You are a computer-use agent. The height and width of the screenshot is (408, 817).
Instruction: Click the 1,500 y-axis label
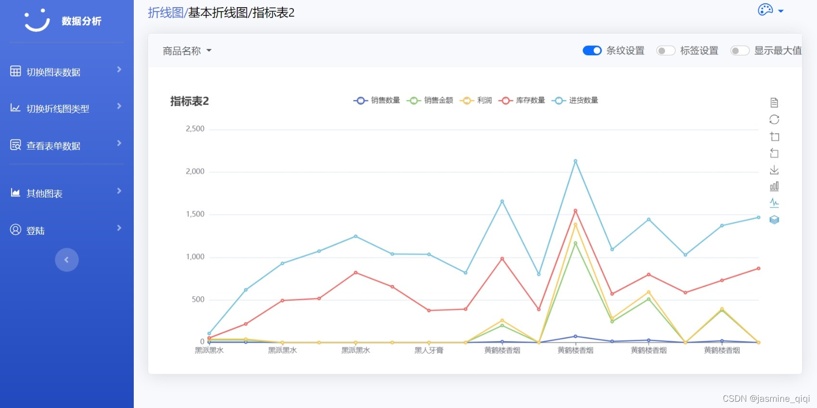click(195, 214)
